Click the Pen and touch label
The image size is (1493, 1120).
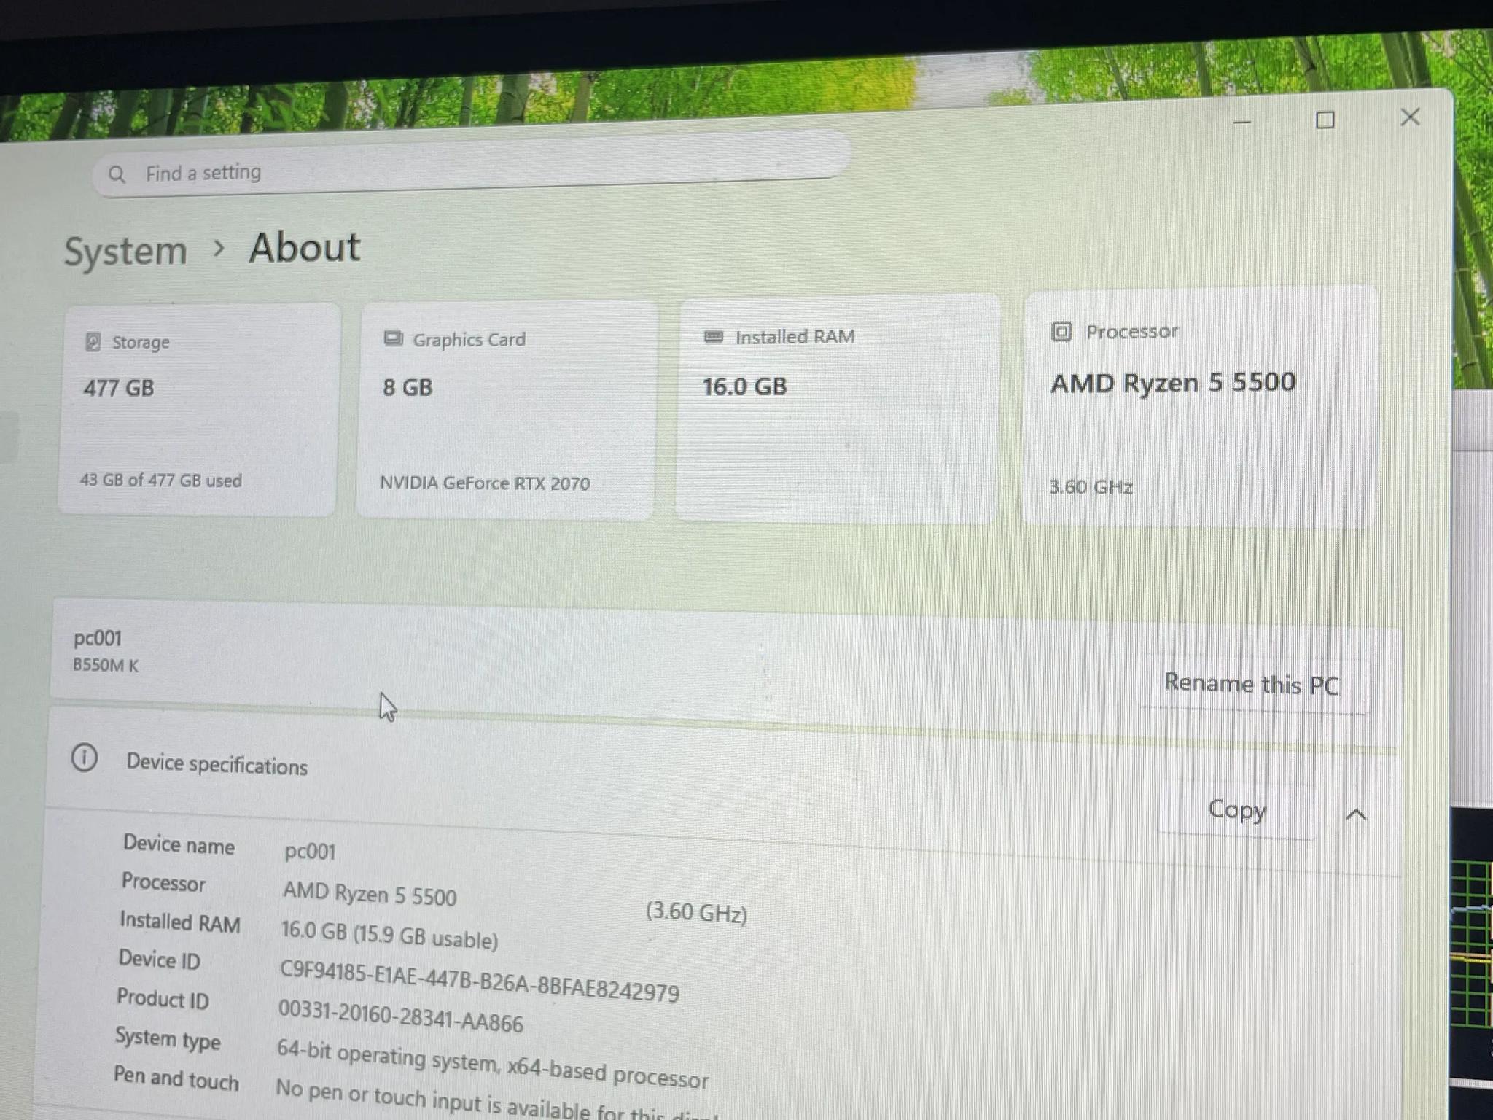click(x=176, y=1078)
